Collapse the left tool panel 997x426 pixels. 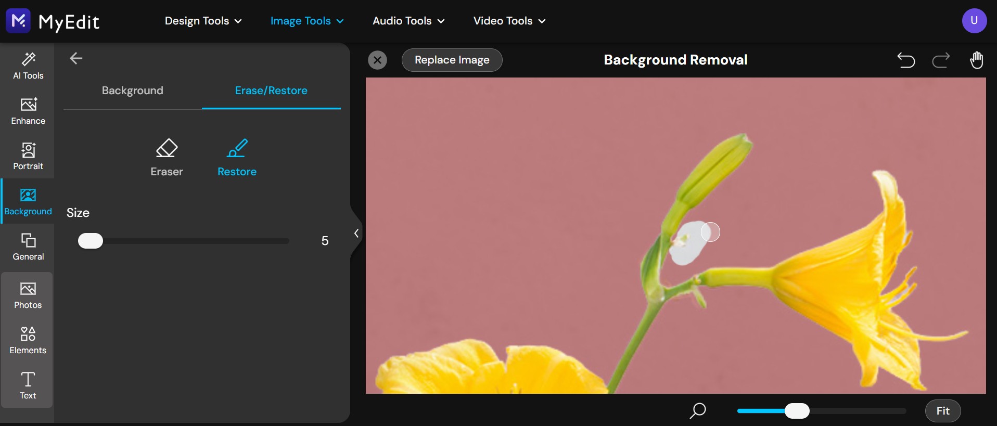point(356,234)
